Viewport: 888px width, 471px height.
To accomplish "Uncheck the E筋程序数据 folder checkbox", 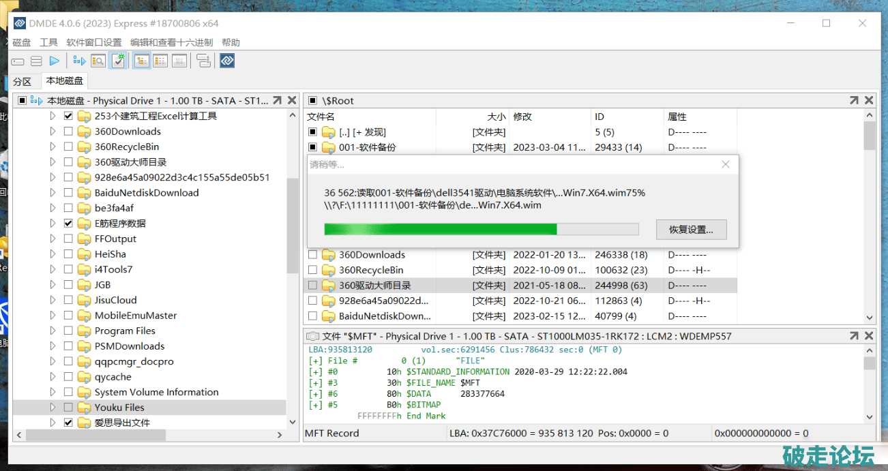I will coord(68,224).
